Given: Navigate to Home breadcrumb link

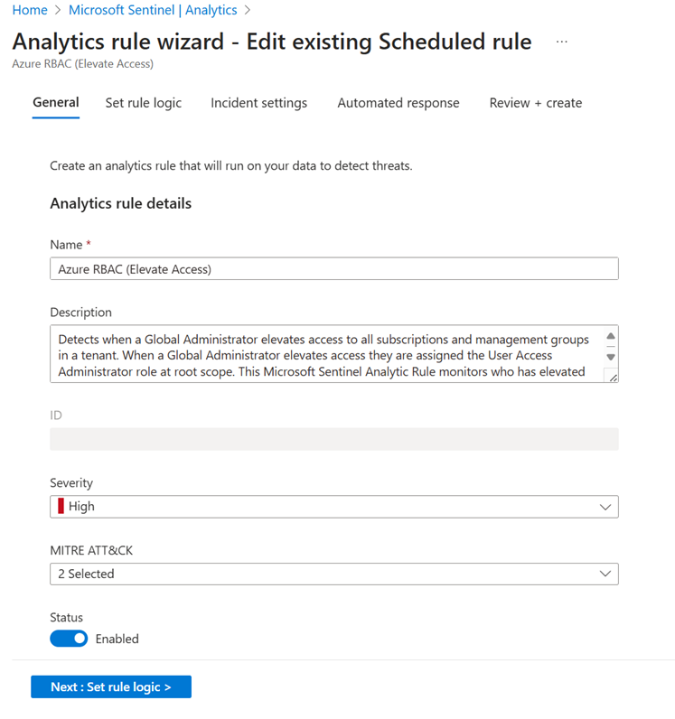Looking at the screenshot, I should [30, 10].
